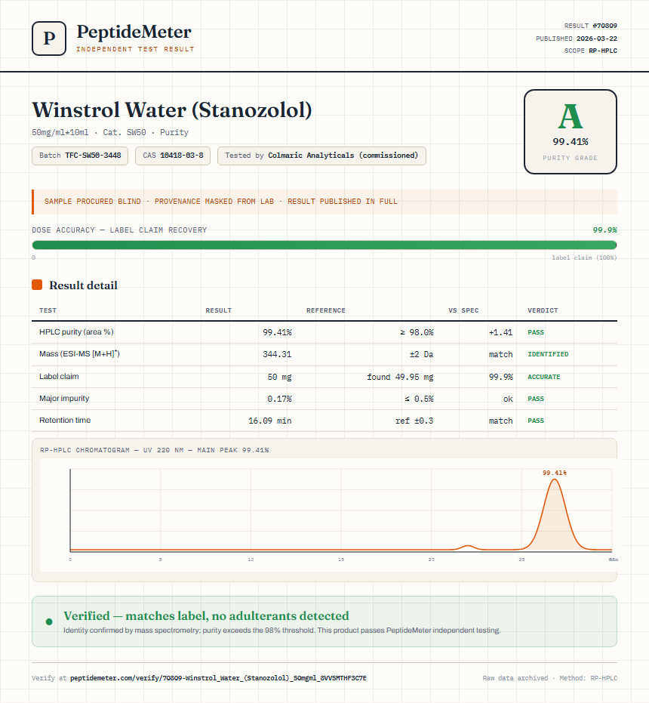Click the VS SPEC column header
Screen dimensions: 649x703
(x=463, y=310)
